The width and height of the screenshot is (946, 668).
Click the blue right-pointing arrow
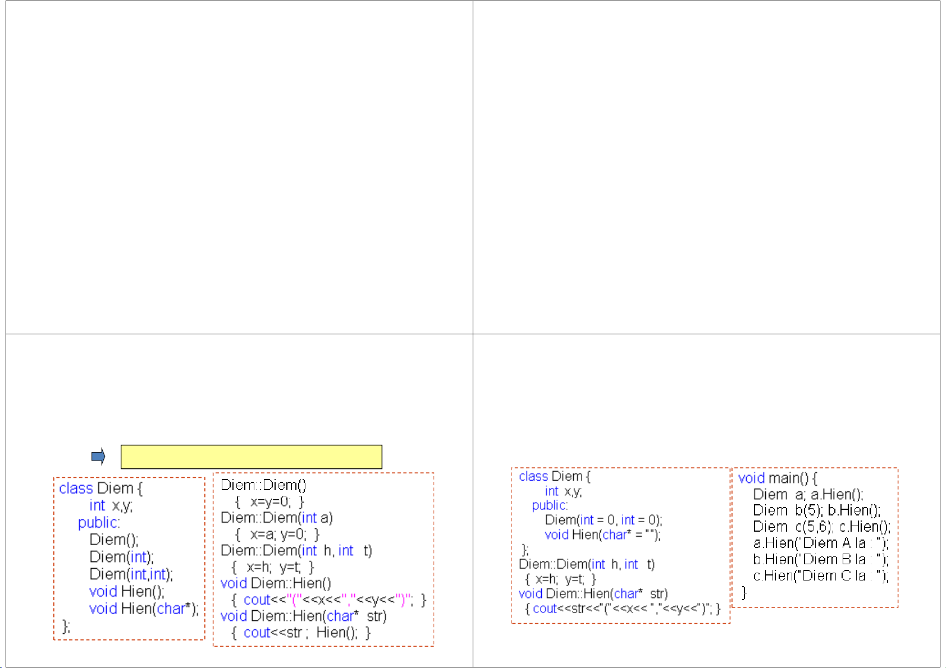(98, 457)
